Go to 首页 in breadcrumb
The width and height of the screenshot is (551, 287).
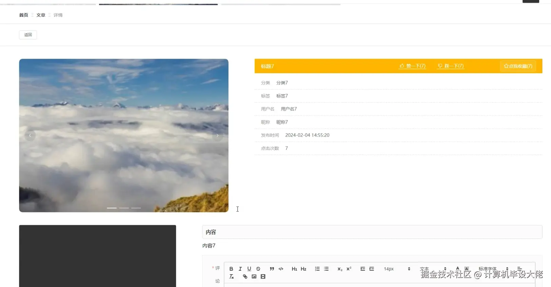click(24, 15)
